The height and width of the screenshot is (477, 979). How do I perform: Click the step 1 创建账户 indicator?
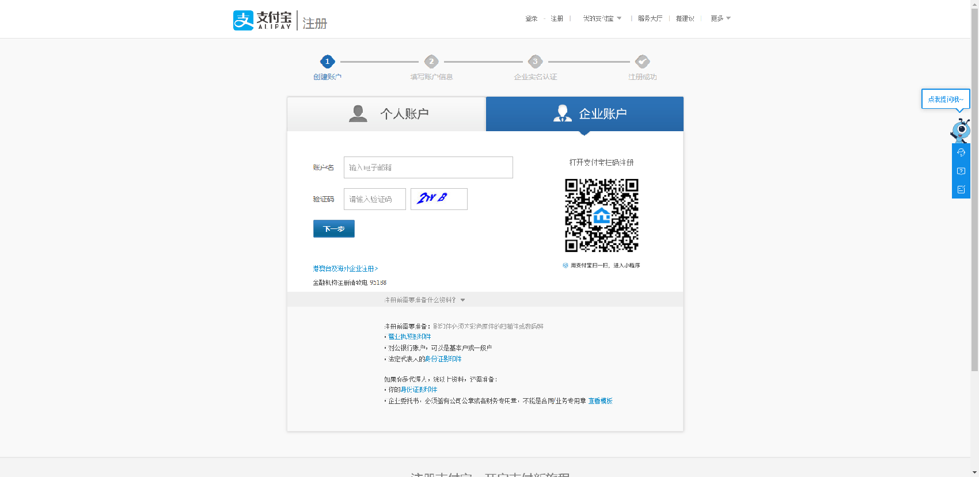[327, 62]
